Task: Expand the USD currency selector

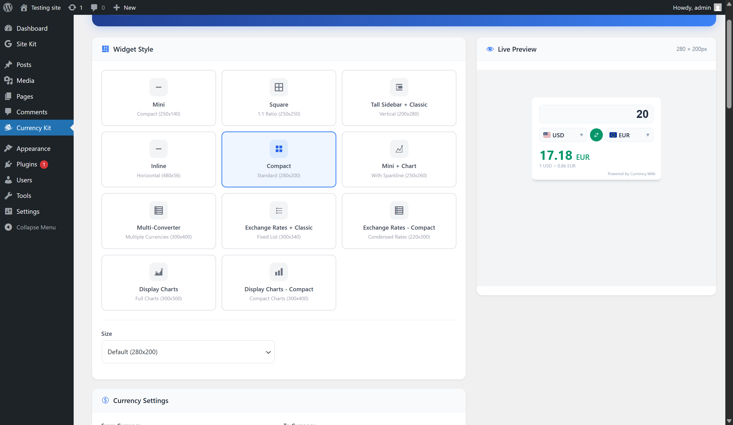Action: [563, 135]
